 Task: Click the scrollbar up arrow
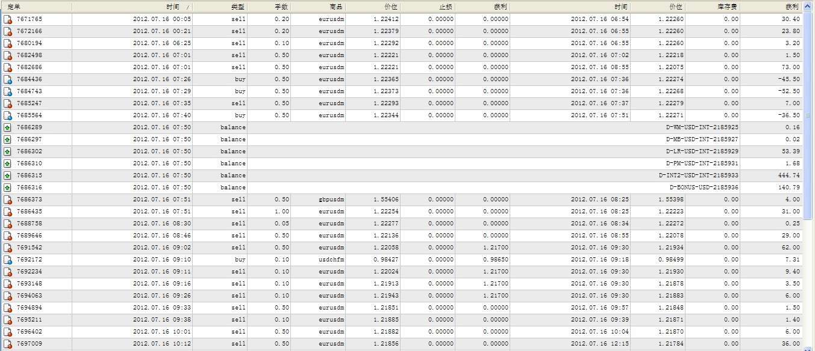(809, 7)
